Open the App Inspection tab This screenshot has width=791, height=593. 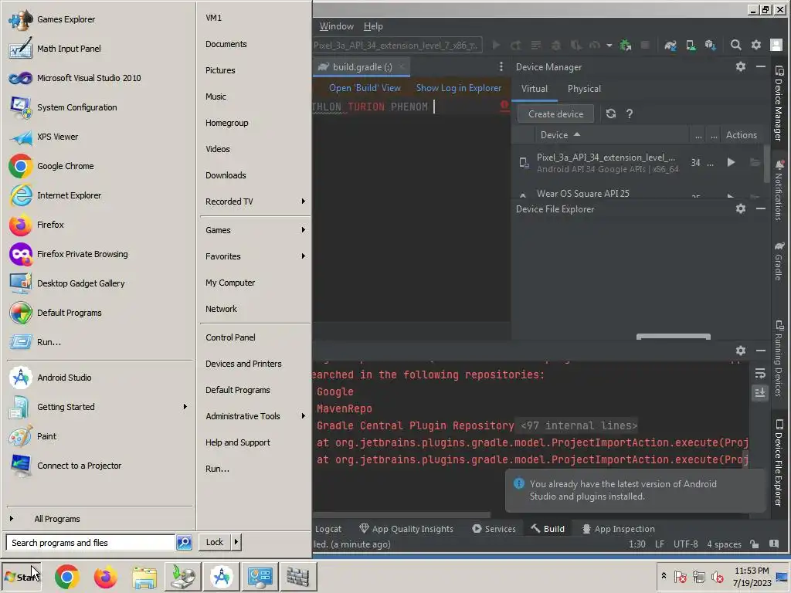point(619,529)
